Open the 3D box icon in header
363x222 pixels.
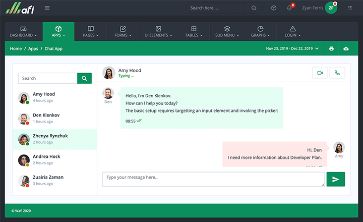[274, 8]
